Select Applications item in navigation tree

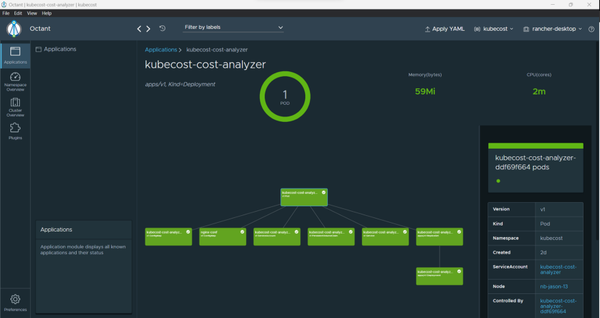[59, 49]
